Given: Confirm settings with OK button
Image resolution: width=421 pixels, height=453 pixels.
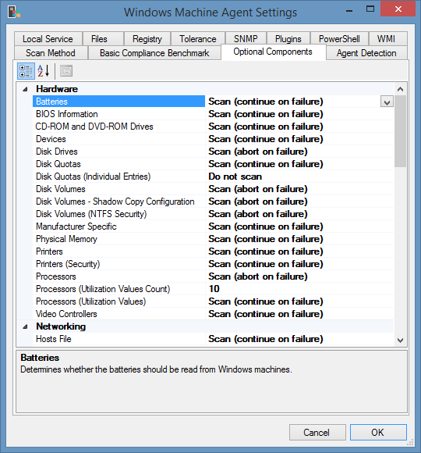Looking at the screenshot, I should (x=378, y=433).
